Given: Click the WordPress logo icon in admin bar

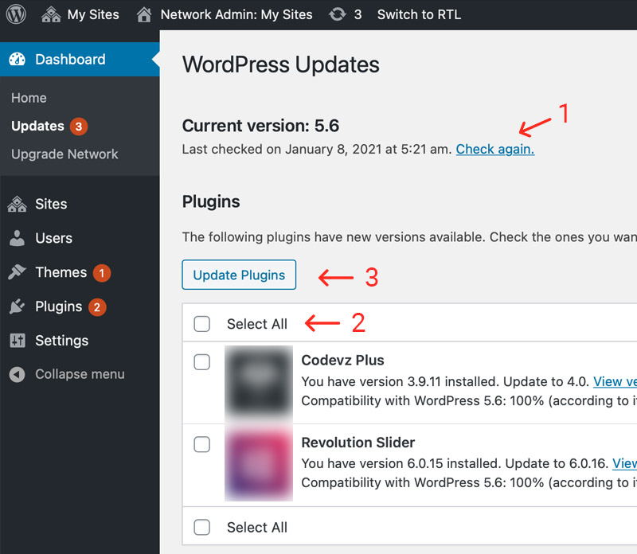Looking at the screenshot, I should coord(17,14).
